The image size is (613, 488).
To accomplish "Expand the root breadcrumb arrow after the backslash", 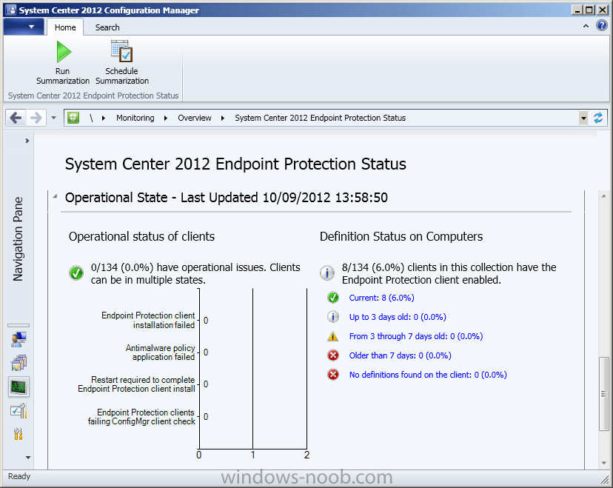I will click(104, 118).
